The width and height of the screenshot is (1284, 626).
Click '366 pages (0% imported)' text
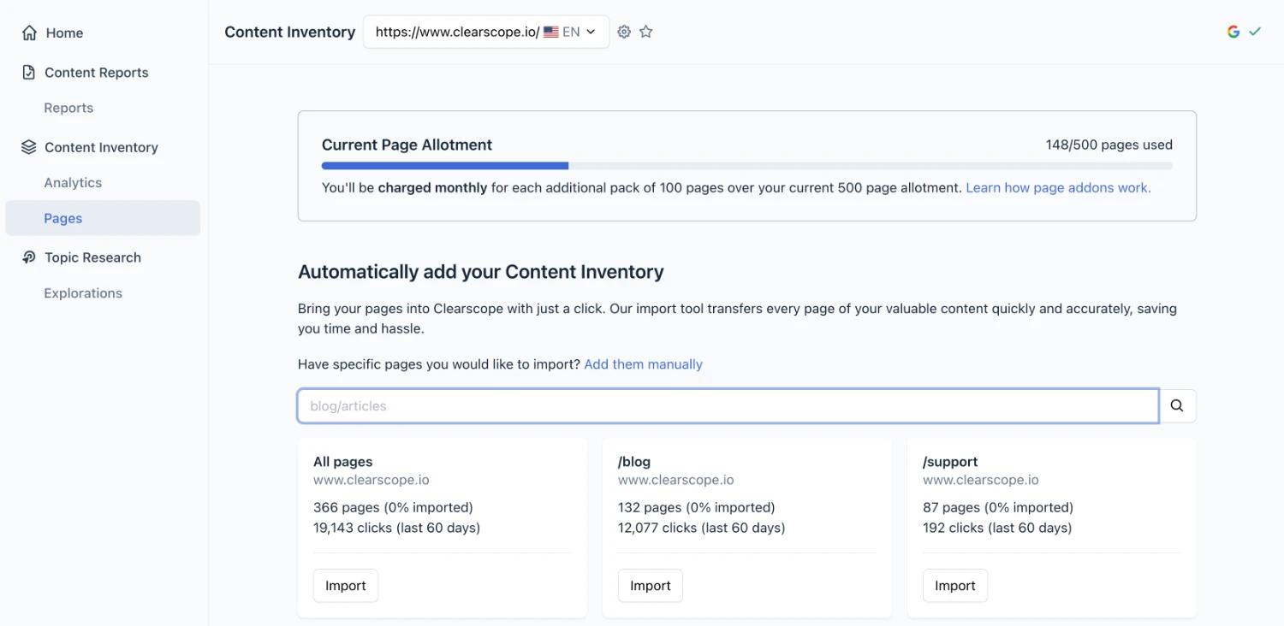click(393, 507)
